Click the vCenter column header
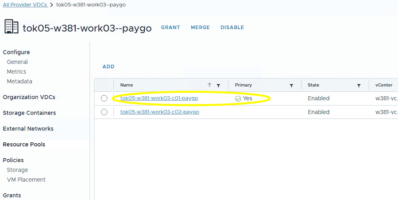Image resolution: width=398 pixels, height=200 pixels. coord(383,85)
